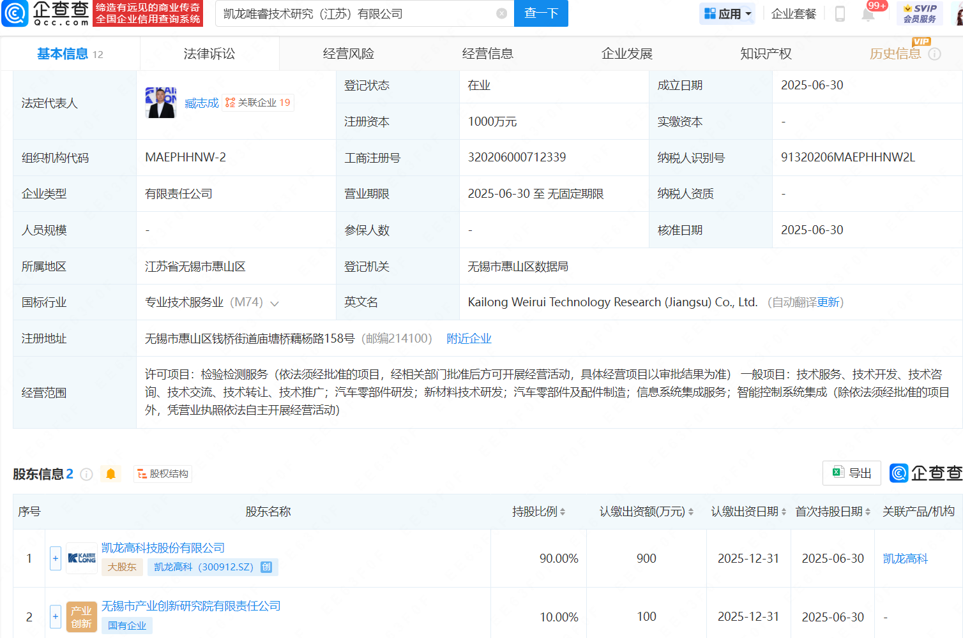Viewport: 963px width, 638px height.
Task: Click 更新 translation update link
Action: (828, 302)
